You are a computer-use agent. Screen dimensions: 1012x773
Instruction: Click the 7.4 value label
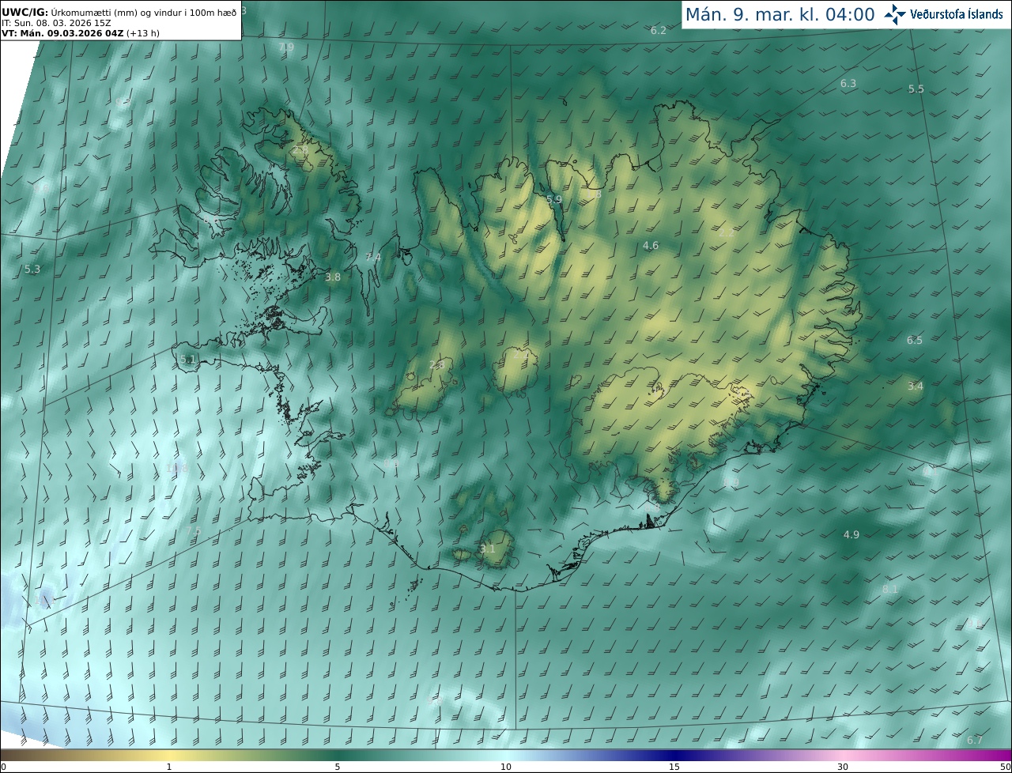373,258
